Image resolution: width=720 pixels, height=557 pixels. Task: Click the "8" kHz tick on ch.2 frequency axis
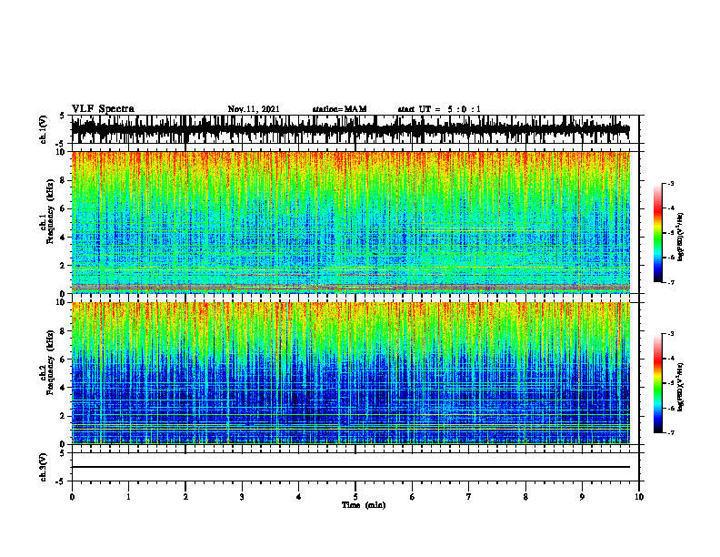[x=63, y=331]
